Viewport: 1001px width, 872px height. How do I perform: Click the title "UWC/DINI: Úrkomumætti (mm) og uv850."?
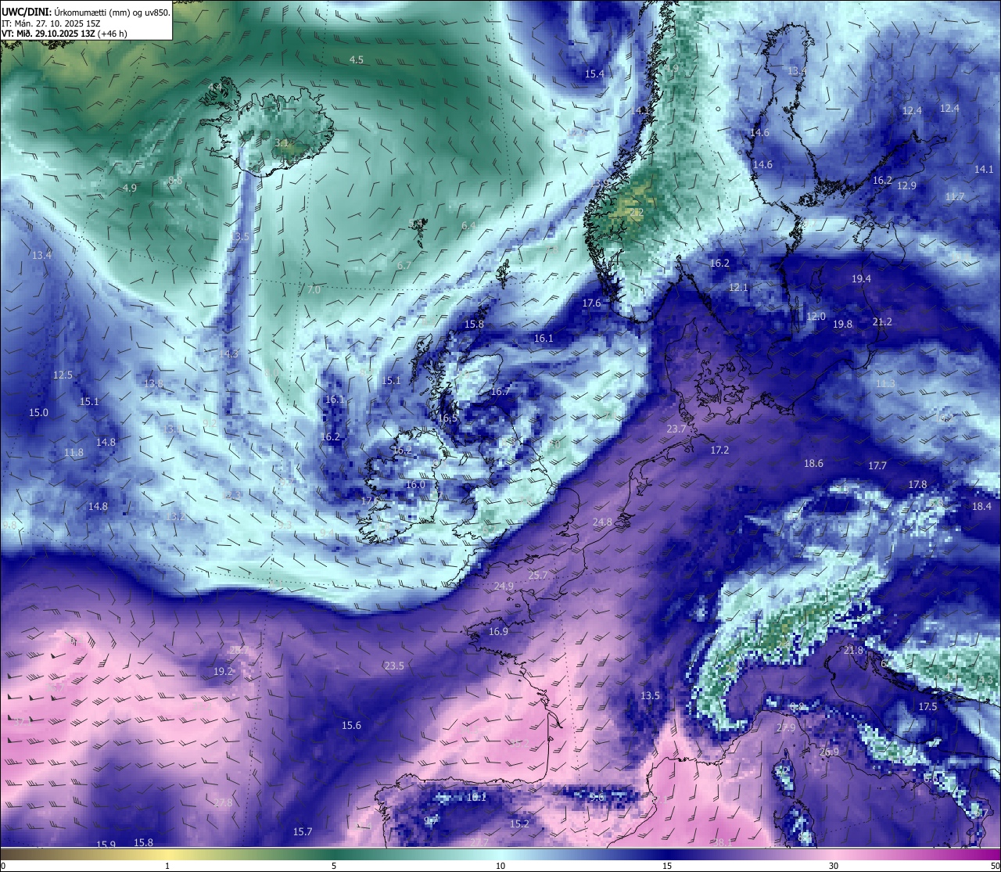pos(86,13)
